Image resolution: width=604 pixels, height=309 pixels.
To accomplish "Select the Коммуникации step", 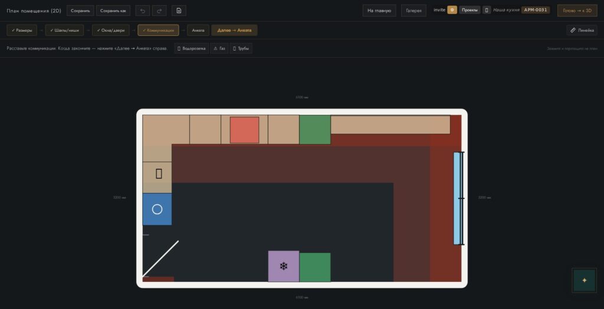I will click(x=158, y=30).
